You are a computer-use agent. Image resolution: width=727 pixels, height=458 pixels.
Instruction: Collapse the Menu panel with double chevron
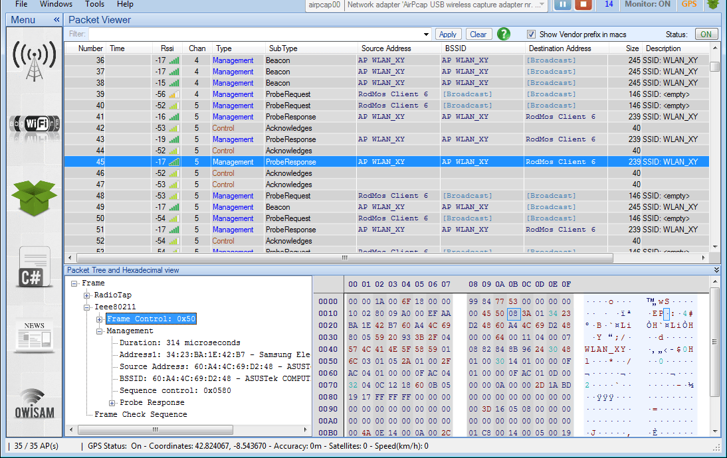tap(56, 20)
